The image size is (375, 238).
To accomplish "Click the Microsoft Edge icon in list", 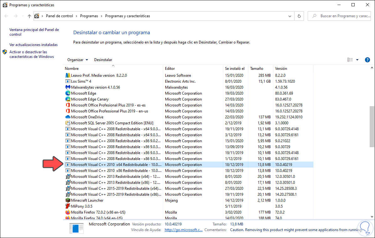I will click(x=68, y=93).
